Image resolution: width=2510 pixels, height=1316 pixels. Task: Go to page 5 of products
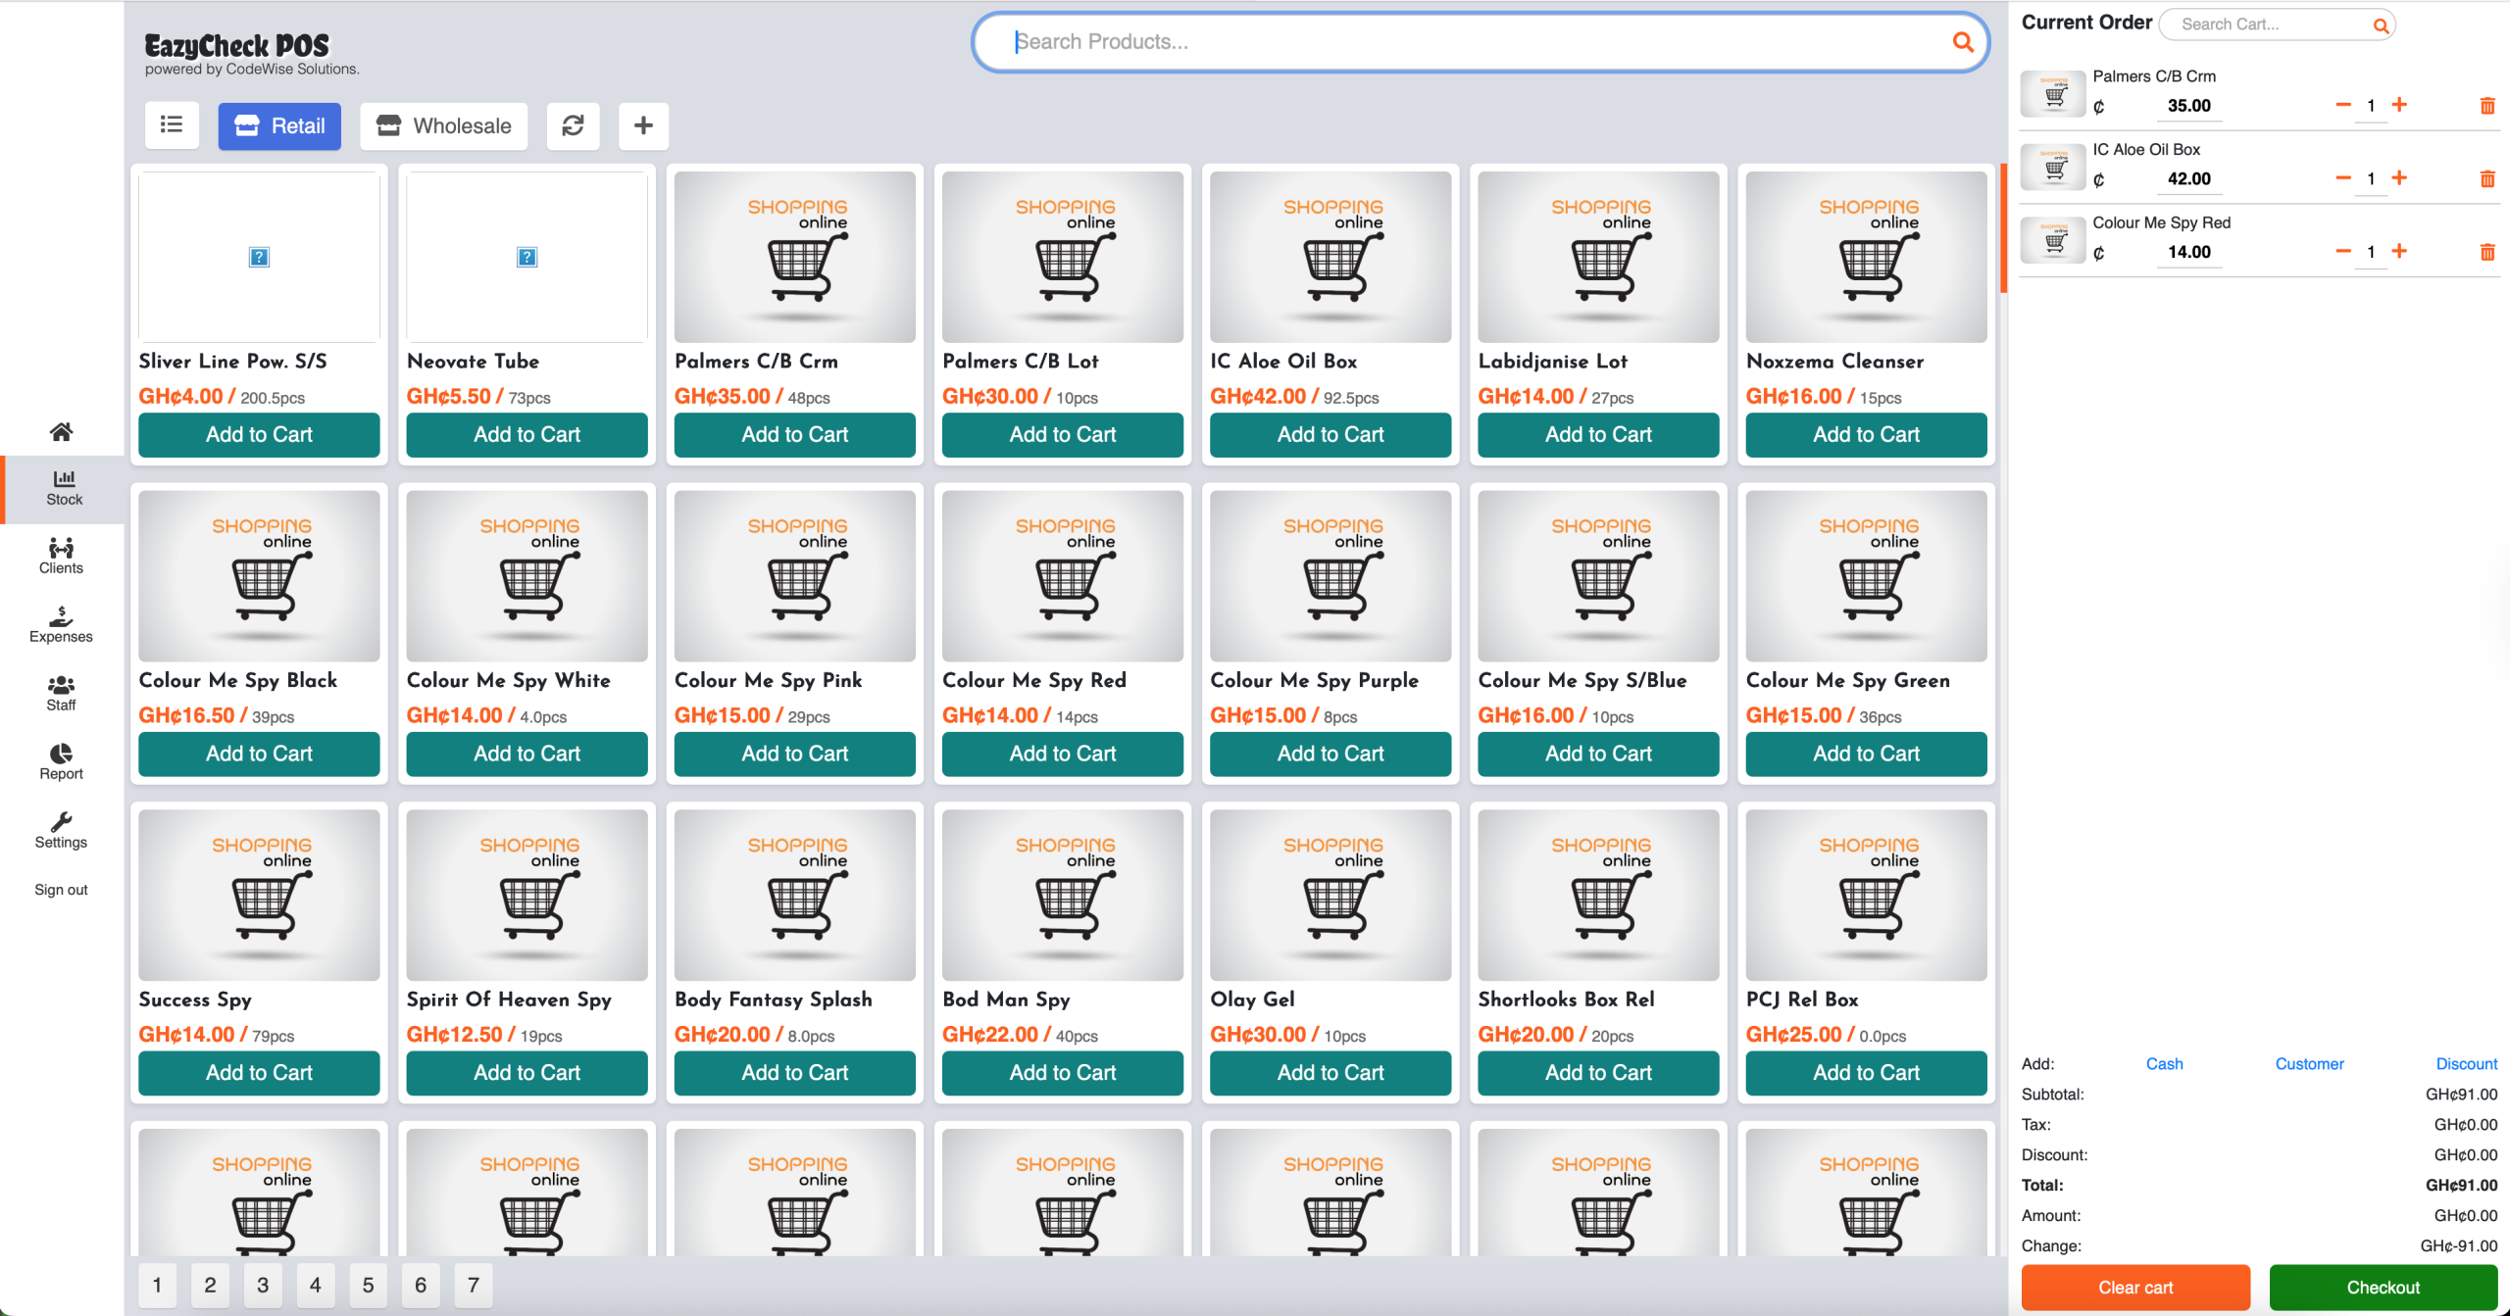coord(368,1285)
